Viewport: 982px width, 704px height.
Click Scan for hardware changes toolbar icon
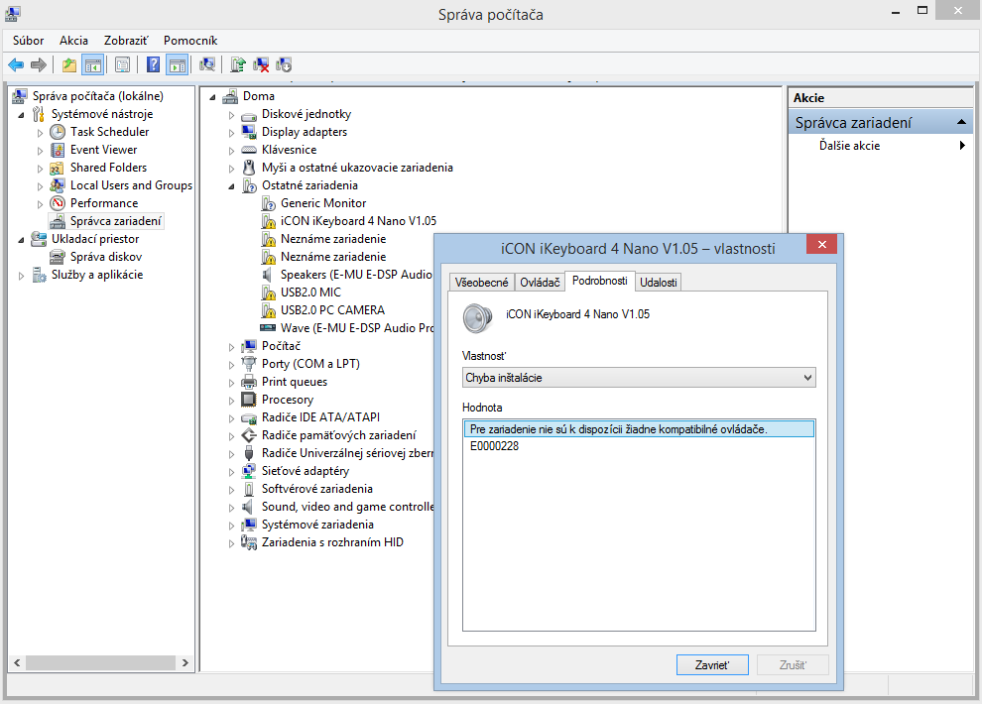[207, 64]
